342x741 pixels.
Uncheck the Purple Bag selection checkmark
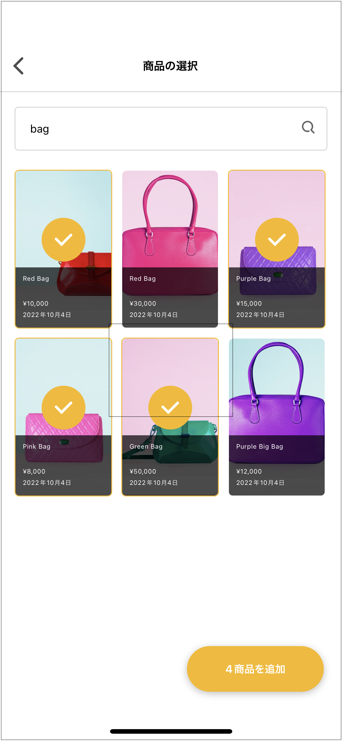pos(277,240)
